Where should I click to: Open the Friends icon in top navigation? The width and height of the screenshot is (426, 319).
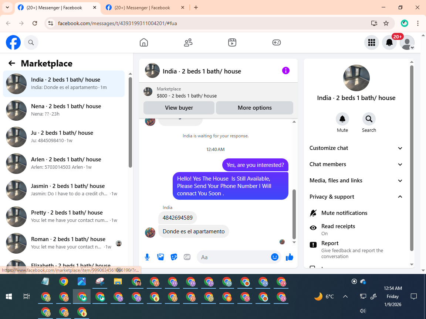pos(188,42)
